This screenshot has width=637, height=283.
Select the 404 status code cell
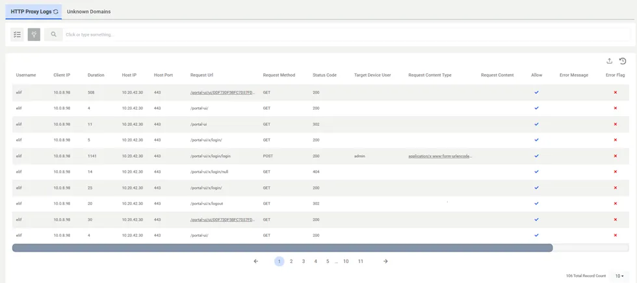pos(316,171)
